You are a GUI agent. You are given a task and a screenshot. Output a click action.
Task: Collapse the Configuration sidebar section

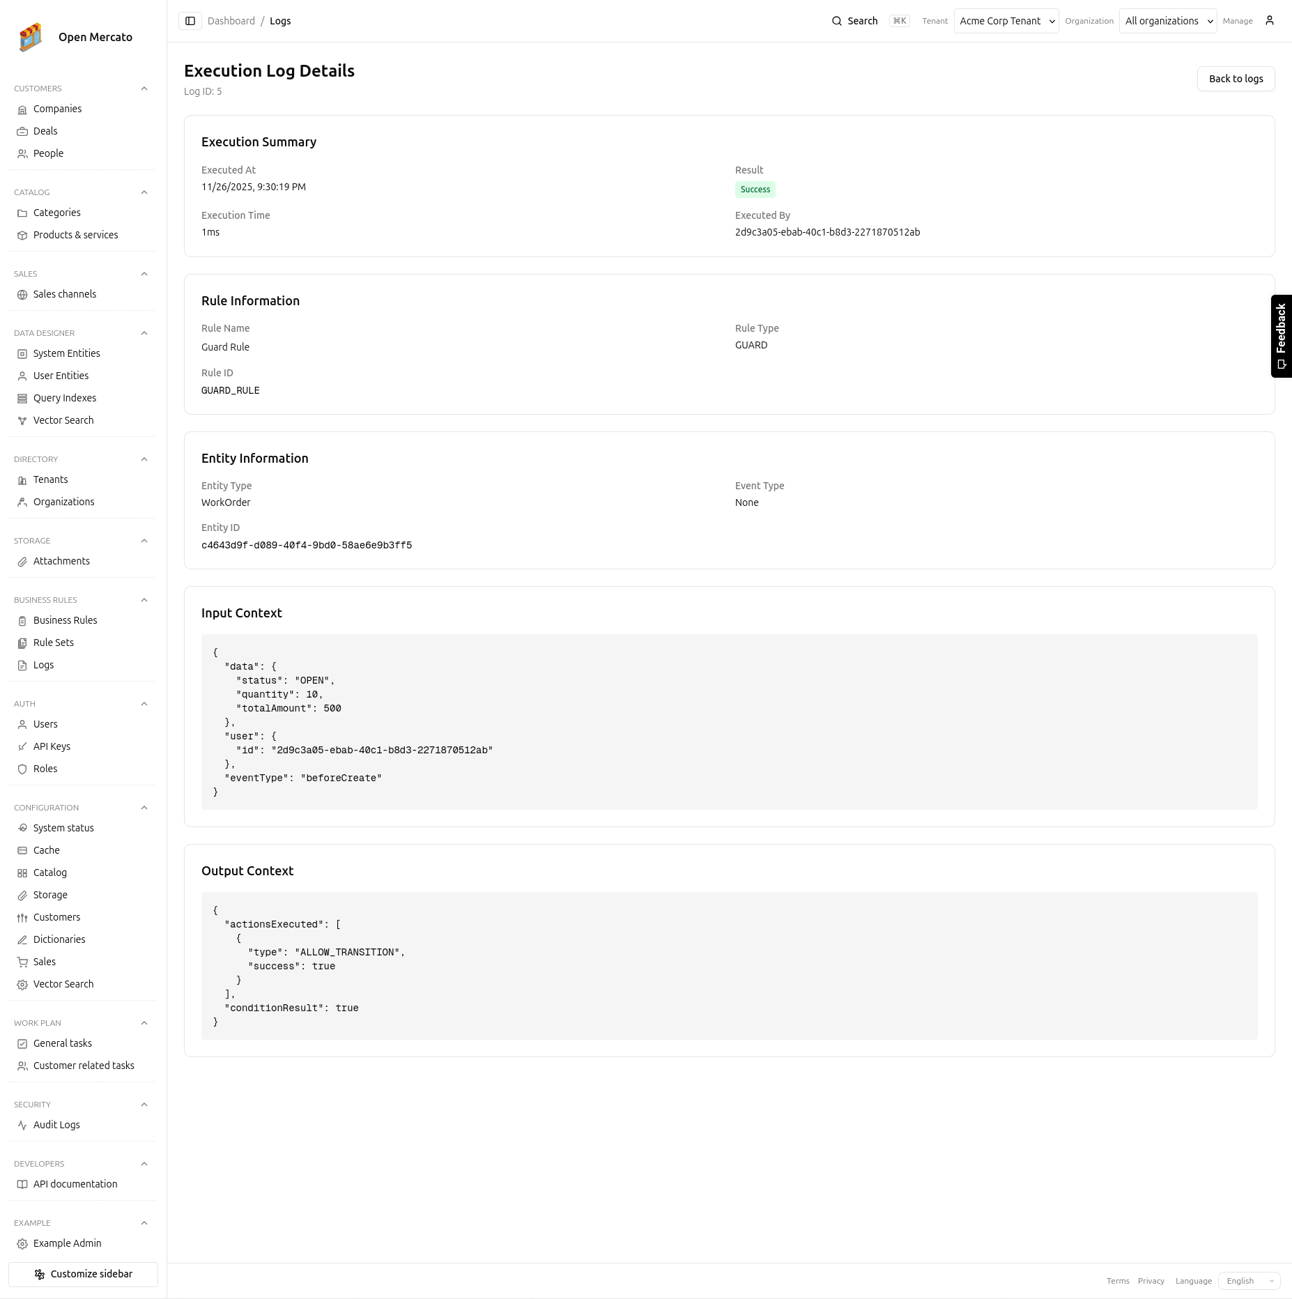point(144,808)
